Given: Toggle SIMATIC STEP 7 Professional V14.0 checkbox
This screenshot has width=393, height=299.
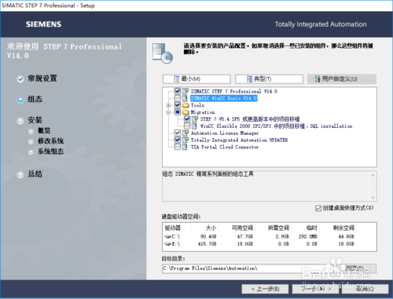Looking at the screenshot, I should coord(178,91).
